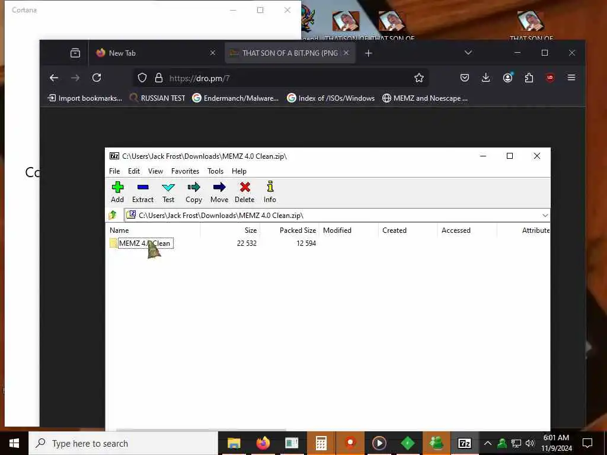
Task: Open MEMZ and Noescape bookmark
Action: coord(424,98)
